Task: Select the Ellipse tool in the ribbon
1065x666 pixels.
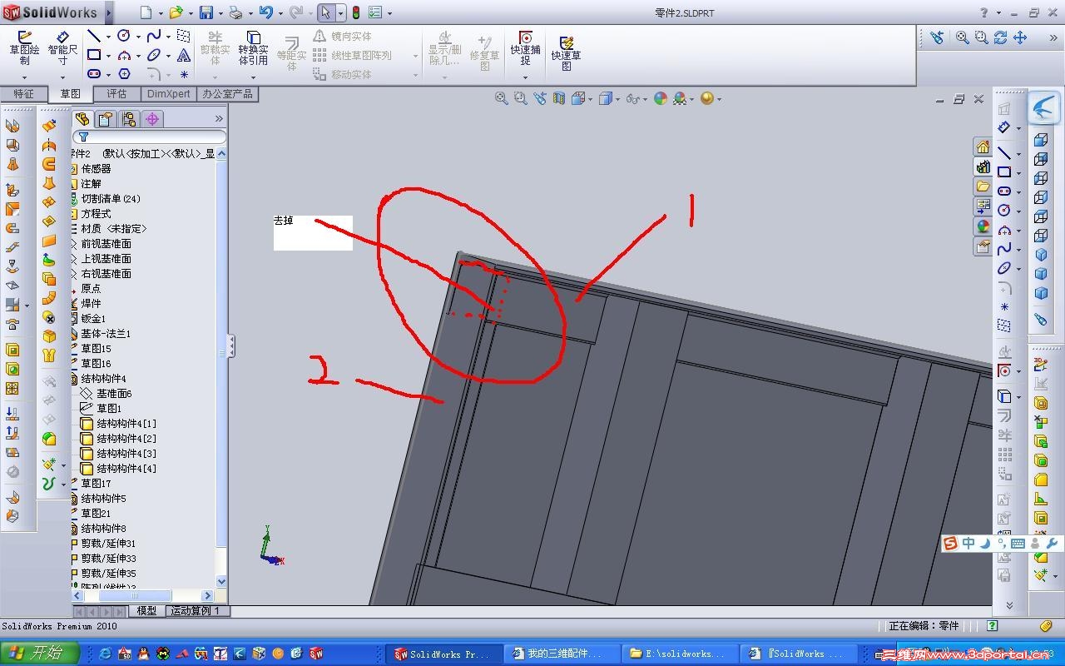Action: pyautogui.click(x=154, y=55)
